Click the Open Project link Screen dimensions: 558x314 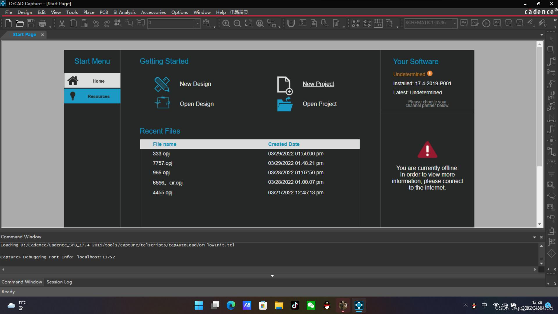tap(319, 104)
